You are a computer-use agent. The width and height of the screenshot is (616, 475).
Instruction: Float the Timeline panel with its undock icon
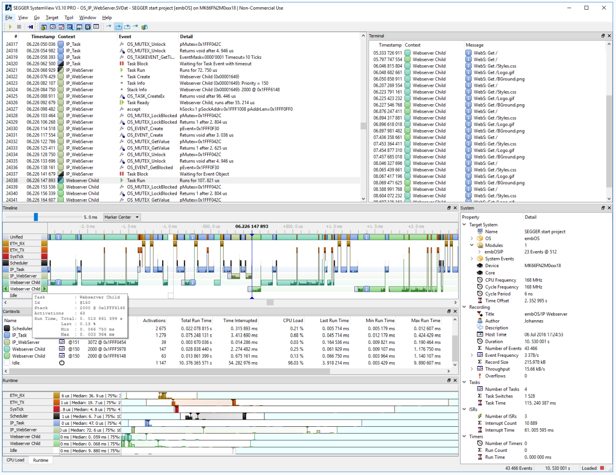coord(449,208)
